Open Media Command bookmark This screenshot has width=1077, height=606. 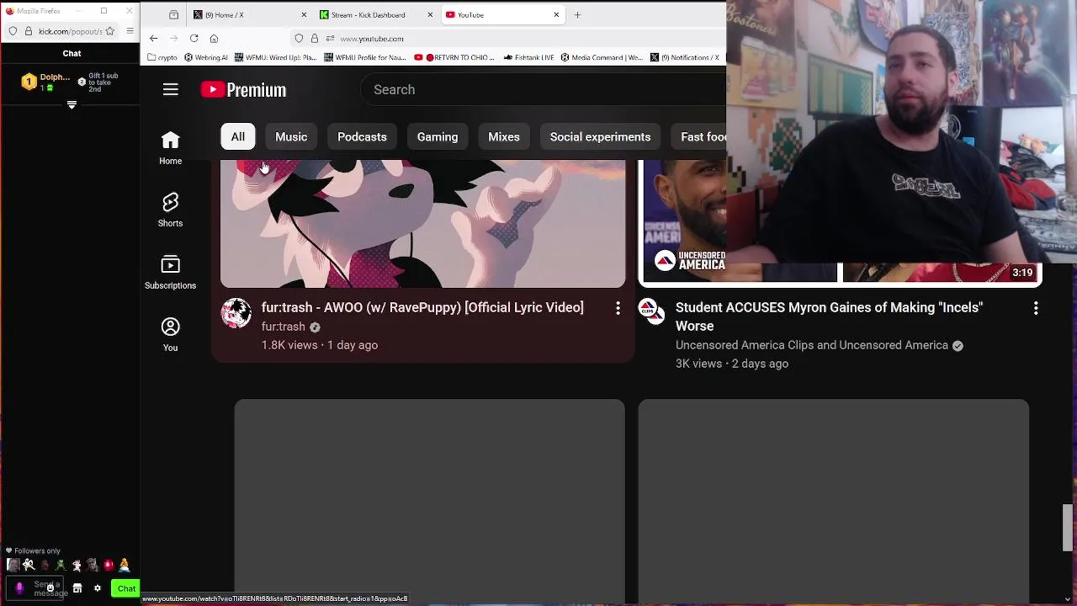pyautogui.click(x=602, y=57)
